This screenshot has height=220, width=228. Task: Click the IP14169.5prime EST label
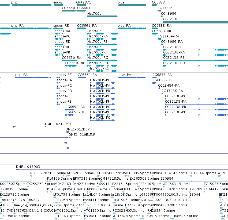click(59, 179)
